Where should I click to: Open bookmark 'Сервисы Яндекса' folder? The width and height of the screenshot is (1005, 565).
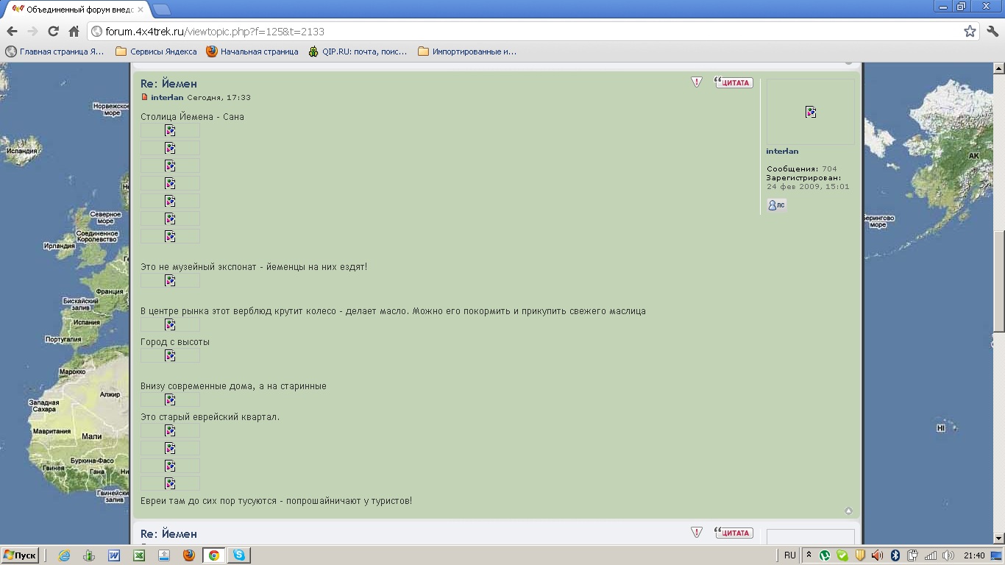156,51
